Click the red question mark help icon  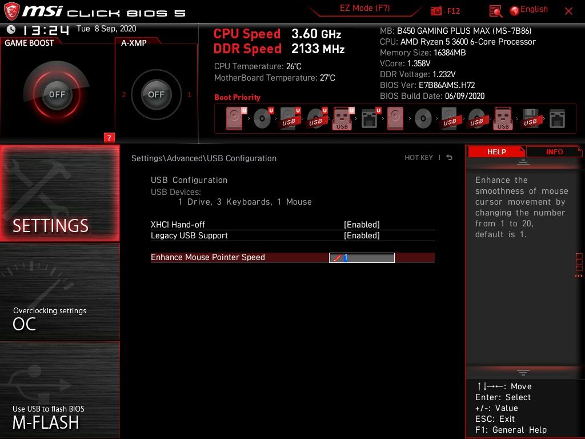[109, 137]
